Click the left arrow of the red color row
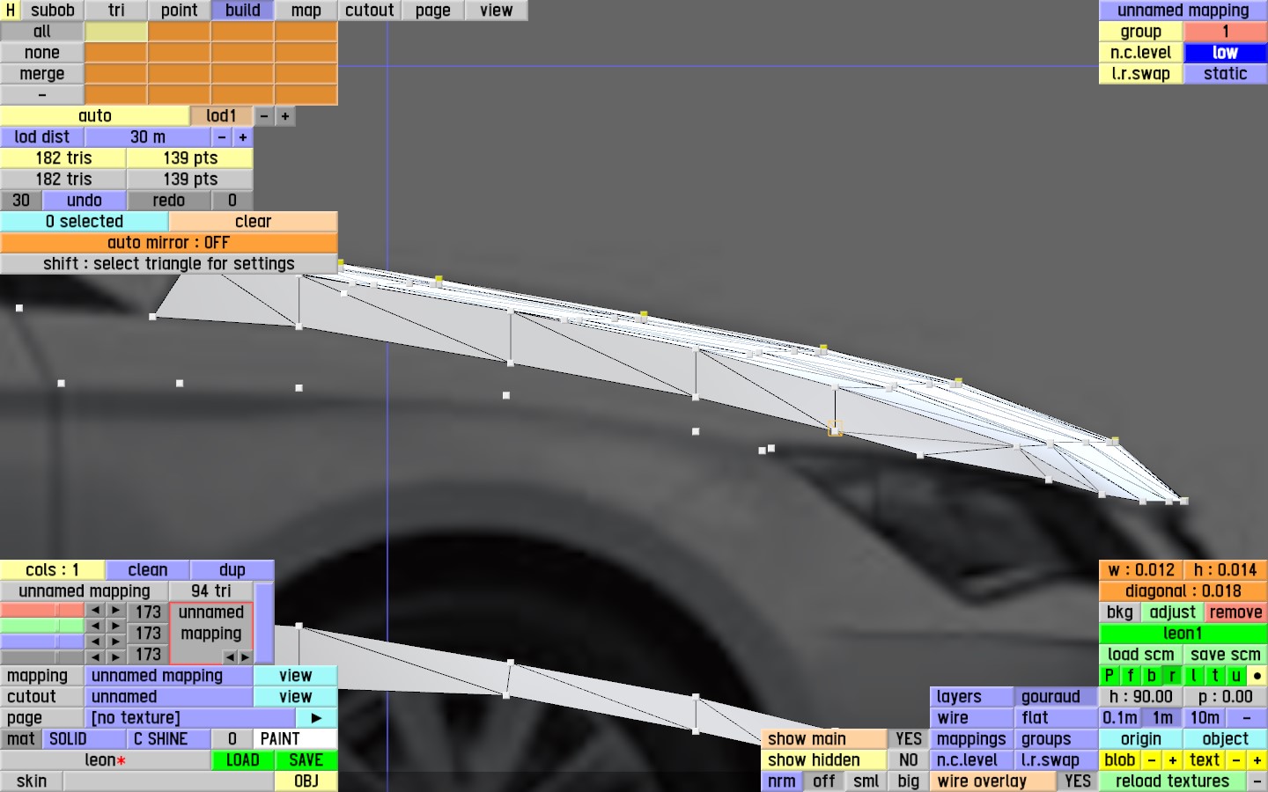This screenshot has width=1268, height=792. point(95,611)
